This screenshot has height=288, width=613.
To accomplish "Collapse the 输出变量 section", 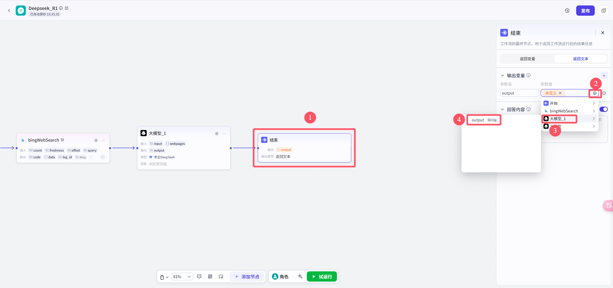I will point(502,76).
